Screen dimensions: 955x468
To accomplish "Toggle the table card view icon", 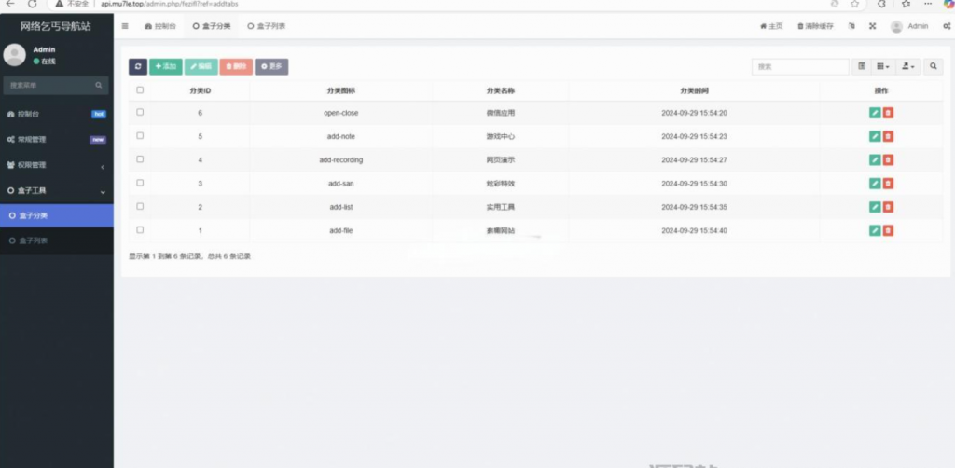I will point(861,66).
